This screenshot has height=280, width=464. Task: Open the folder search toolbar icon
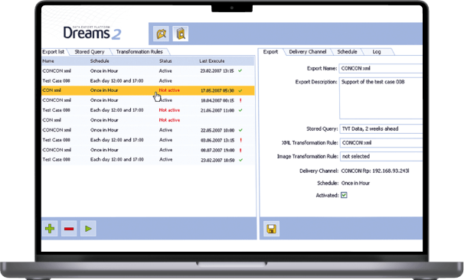(x=161, y=34)
